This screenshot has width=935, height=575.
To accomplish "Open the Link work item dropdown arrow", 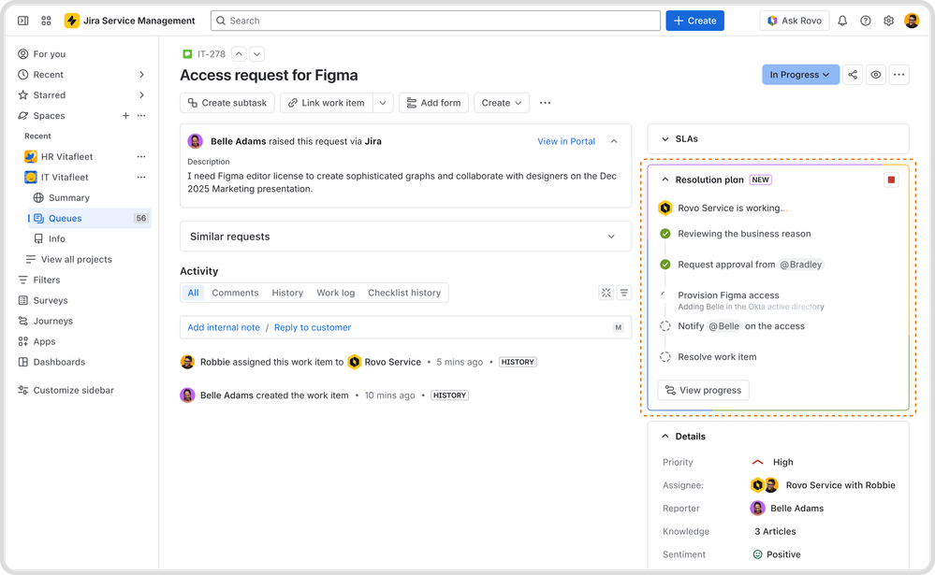I will pos(383,103).
